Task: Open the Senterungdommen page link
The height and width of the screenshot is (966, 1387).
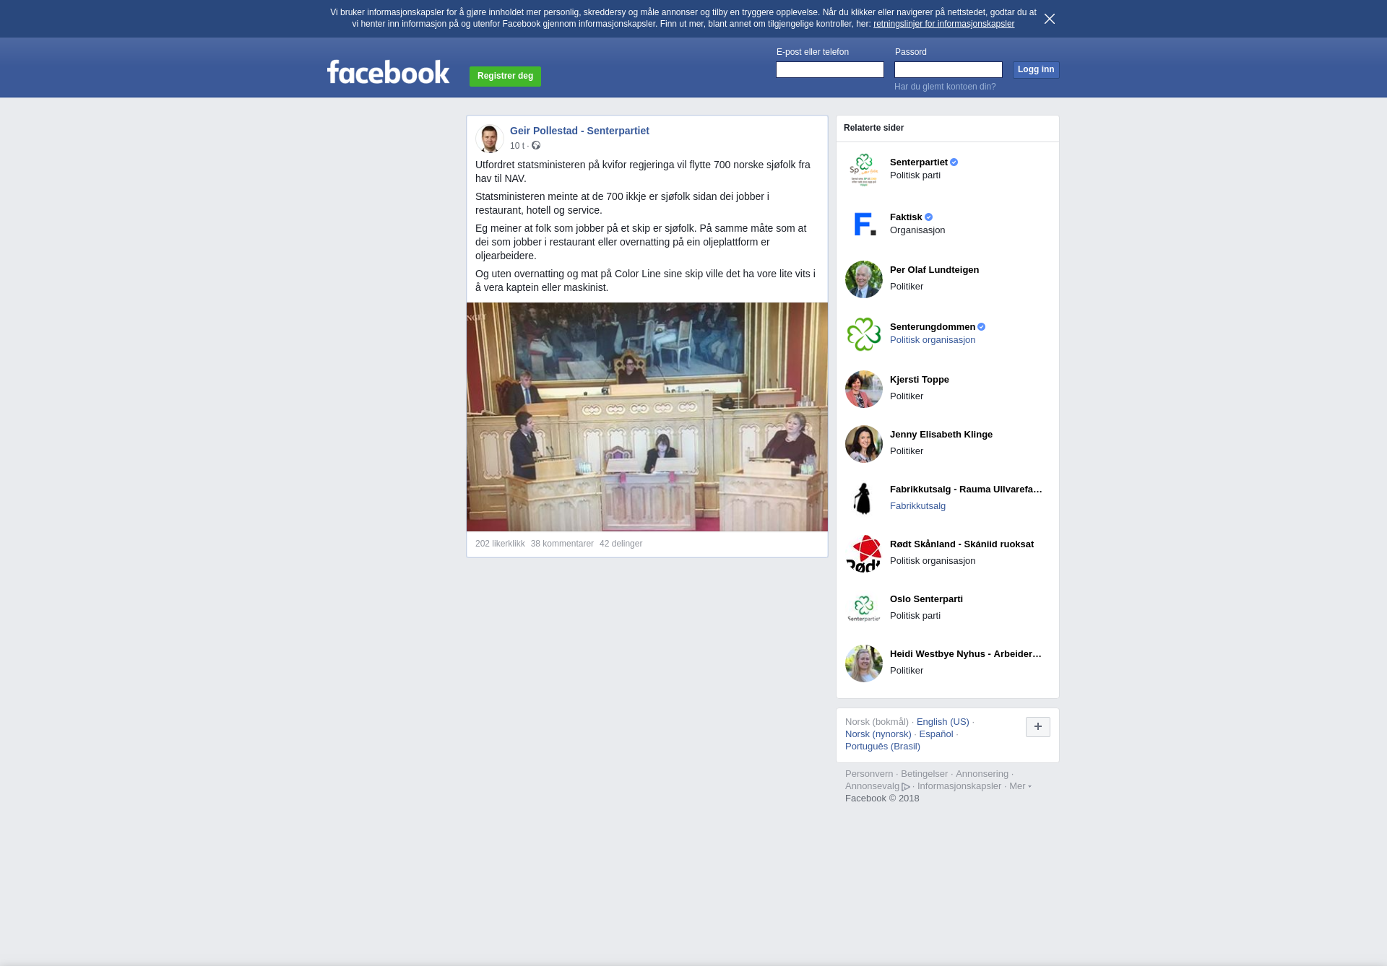Action: pyautogui.click(x=933, y=327)
